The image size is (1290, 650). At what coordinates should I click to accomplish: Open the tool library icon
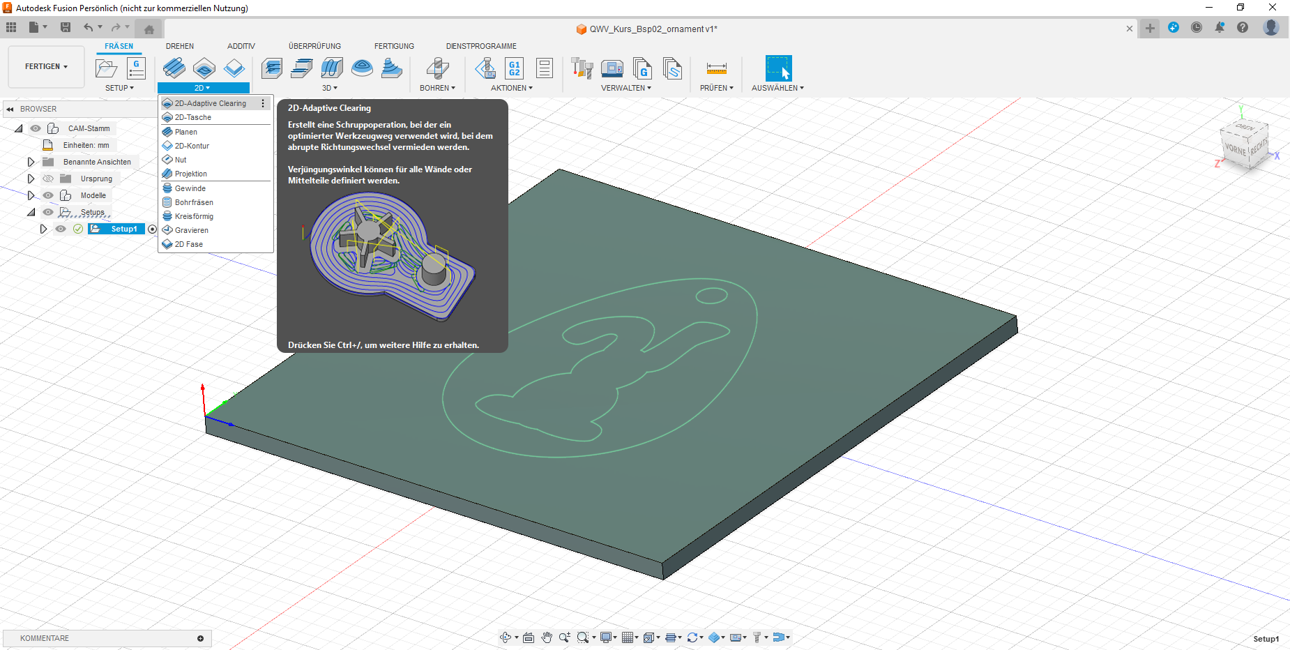(x=582, y=68)
